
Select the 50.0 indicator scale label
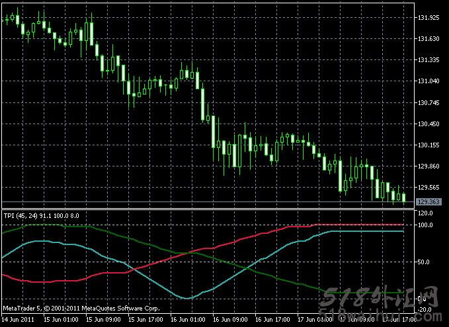425,262
